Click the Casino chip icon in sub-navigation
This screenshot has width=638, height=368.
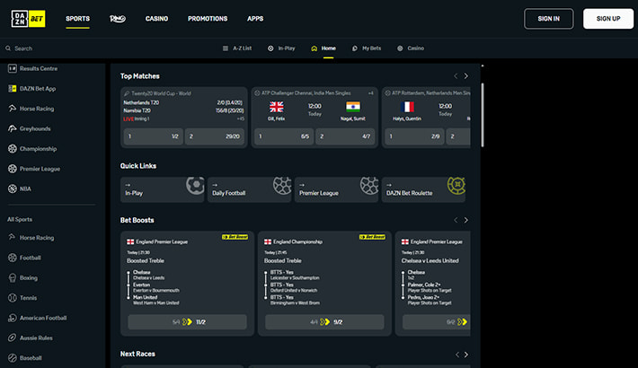point(400,48)
